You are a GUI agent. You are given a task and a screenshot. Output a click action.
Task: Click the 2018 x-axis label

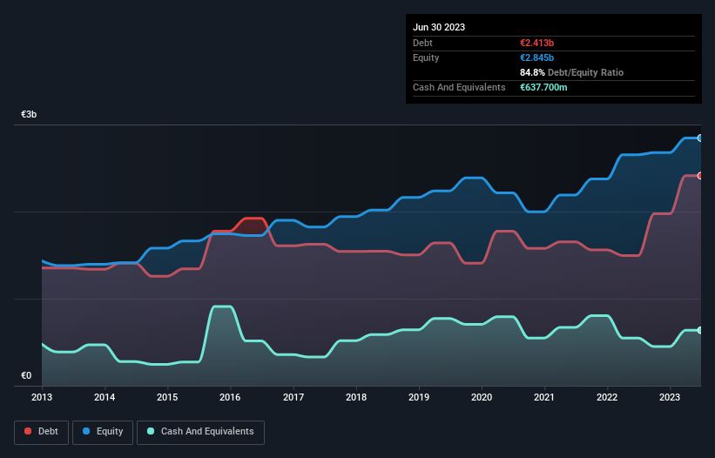pyautogui.click(x=356, y=397)
